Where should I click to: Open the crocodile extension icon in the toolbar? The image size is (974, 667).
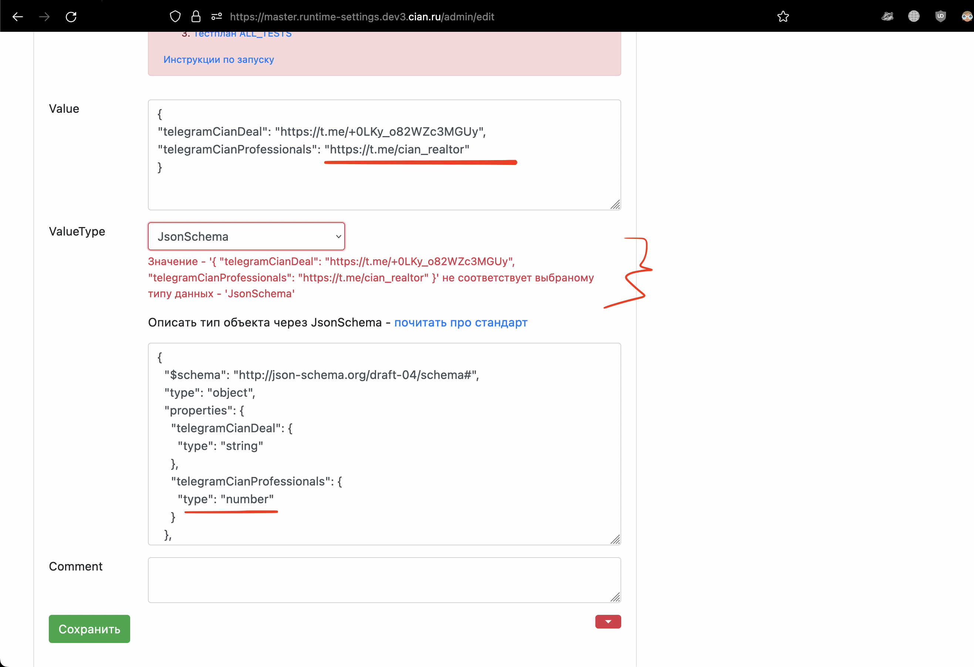click(887, 17)
